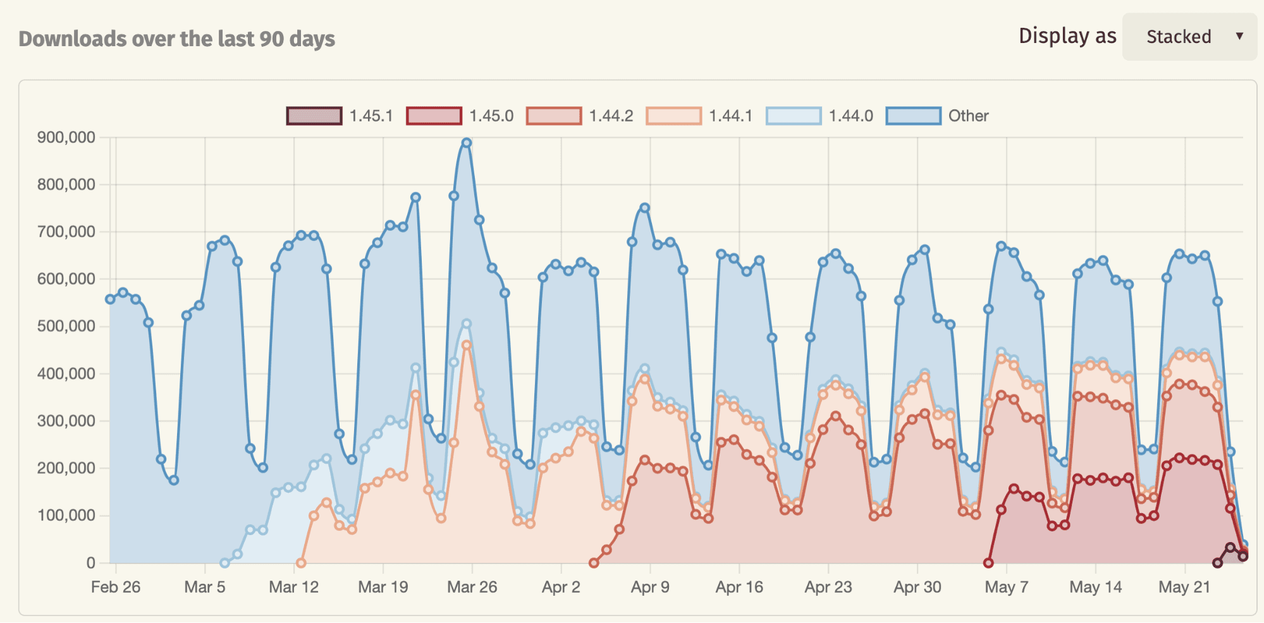
Task: Click the May 21 x-axis label
Action: (x=1184, y=587)
